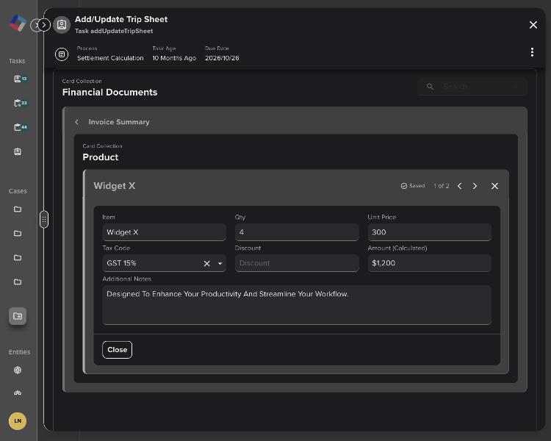Click the Settlement Calculation text
551x441 pixels.
coord(110,58)
